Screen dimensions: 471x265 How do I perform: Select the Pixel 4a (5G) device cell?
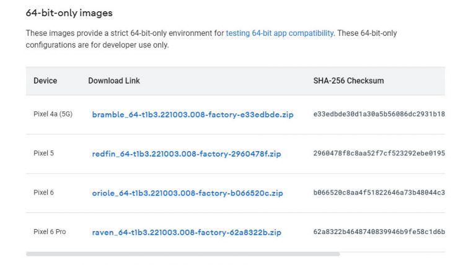pos(53,114)
